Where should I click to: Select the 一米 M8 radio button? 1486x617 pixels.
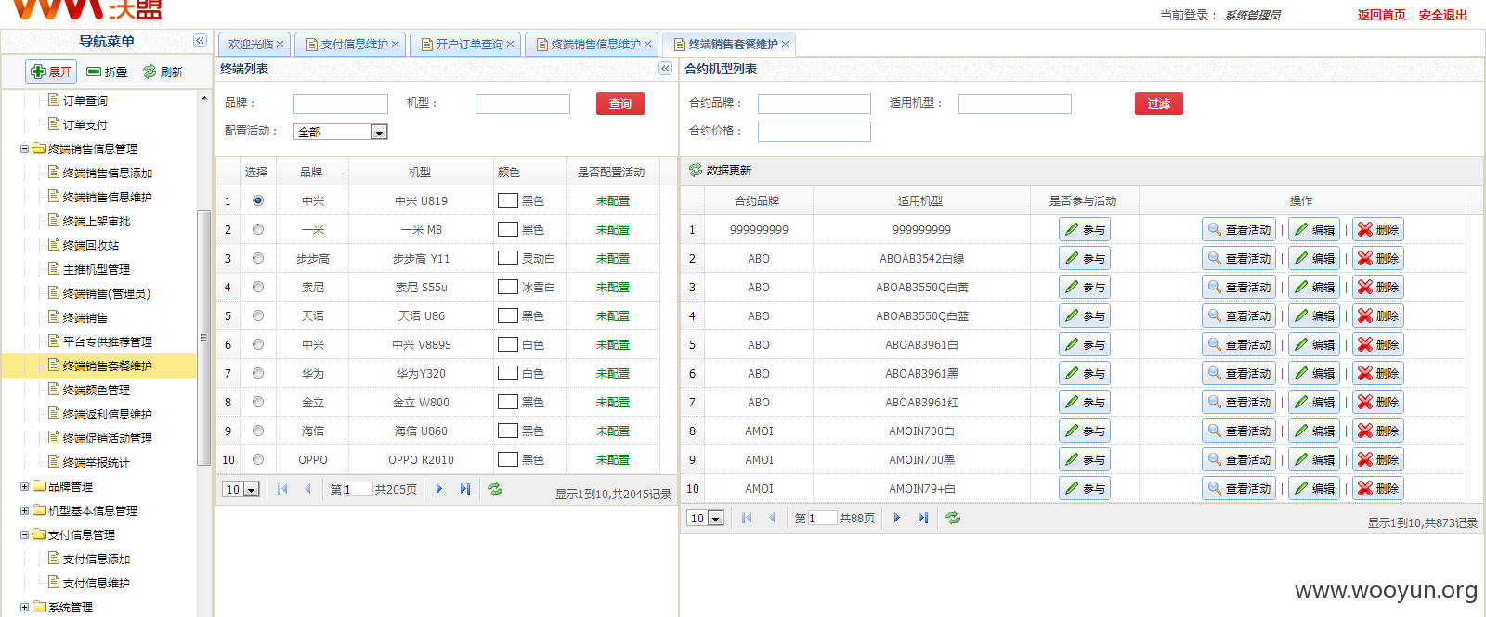click(257, 229)
